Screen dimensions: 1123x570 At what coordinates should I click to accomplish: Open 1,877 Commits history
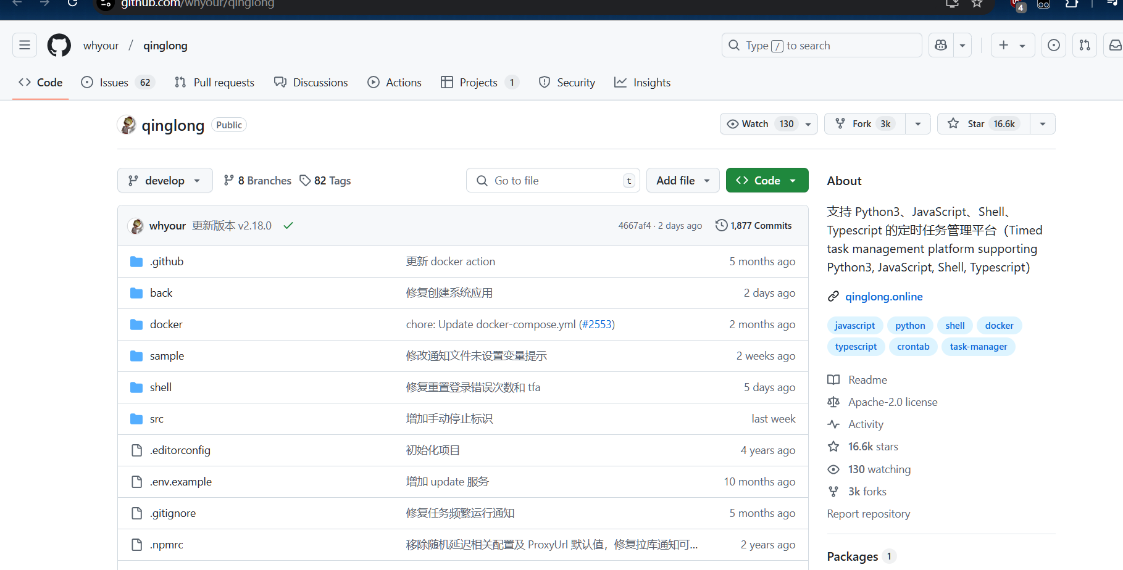(754, 226)
